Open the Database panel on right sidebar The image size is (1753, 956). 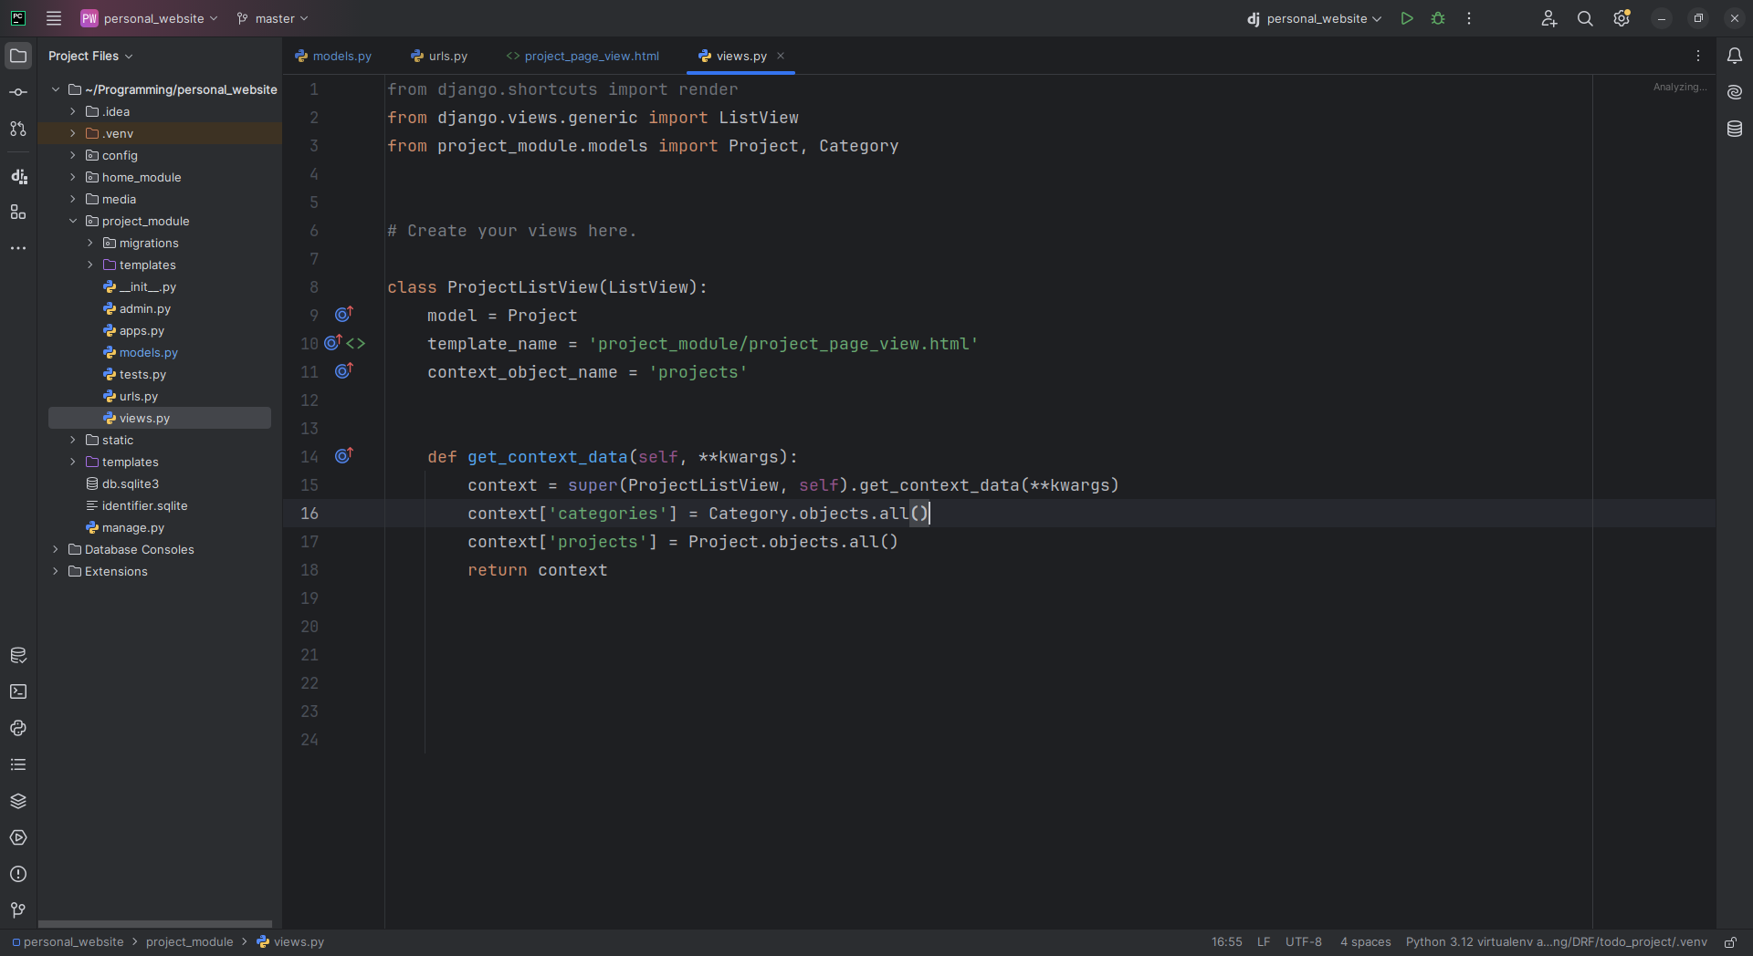coord(1735,129)
